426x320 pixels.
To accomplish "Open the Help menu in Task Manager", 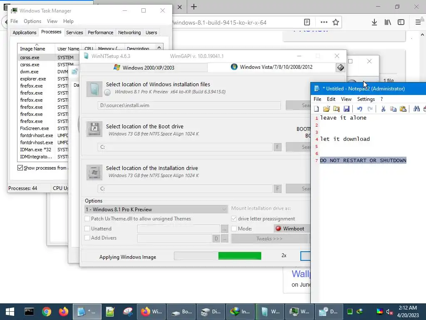I will pos(68,21).
